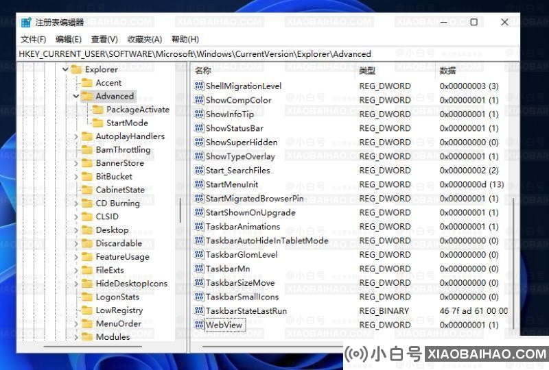Select the TaskbarMn value name
Screen dimensions: 549x370
click(228, 269)
